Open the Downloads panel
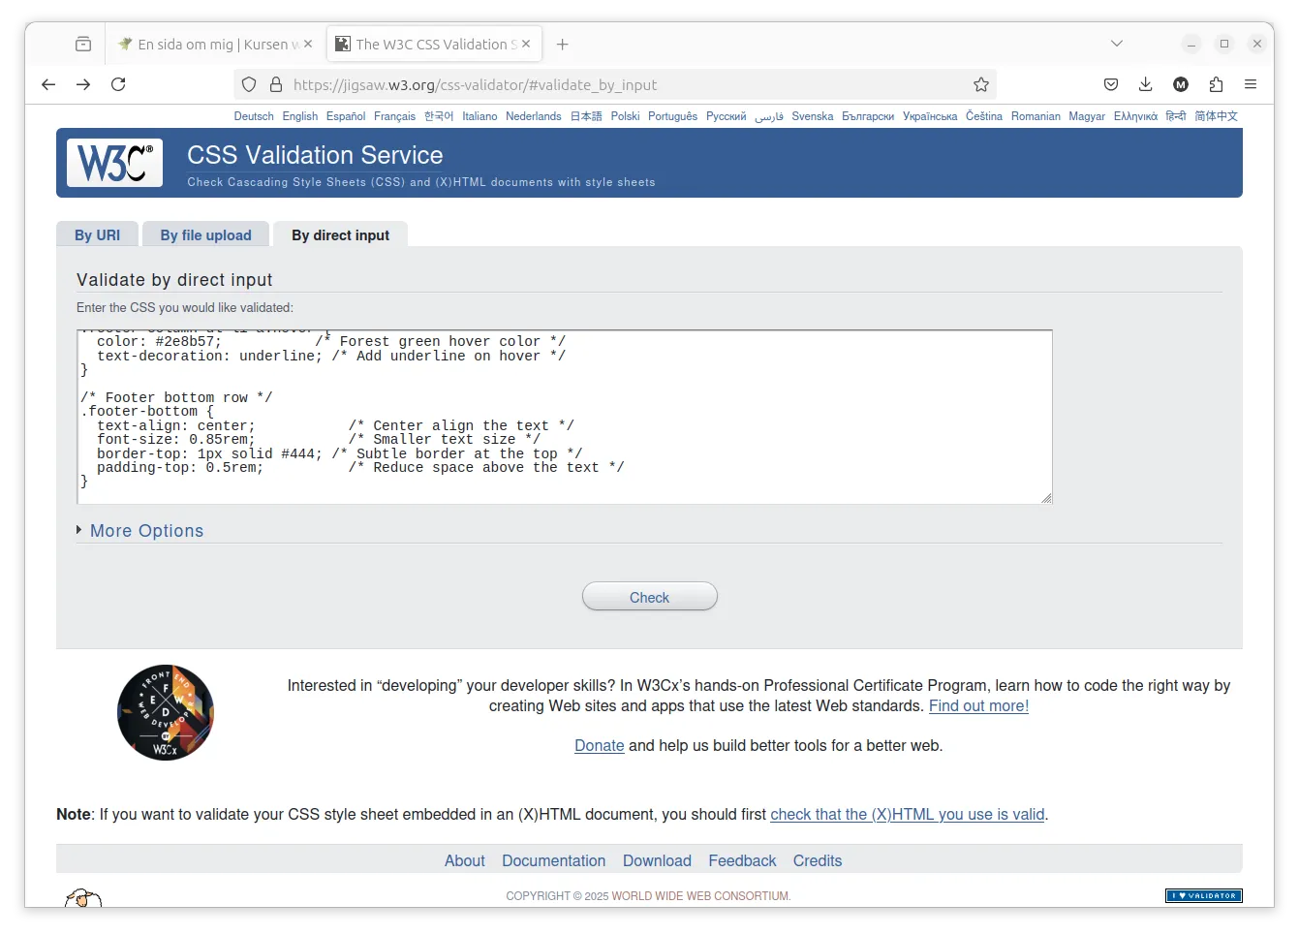This screenshot has width=1299, height=935. tap(1146, 84)
